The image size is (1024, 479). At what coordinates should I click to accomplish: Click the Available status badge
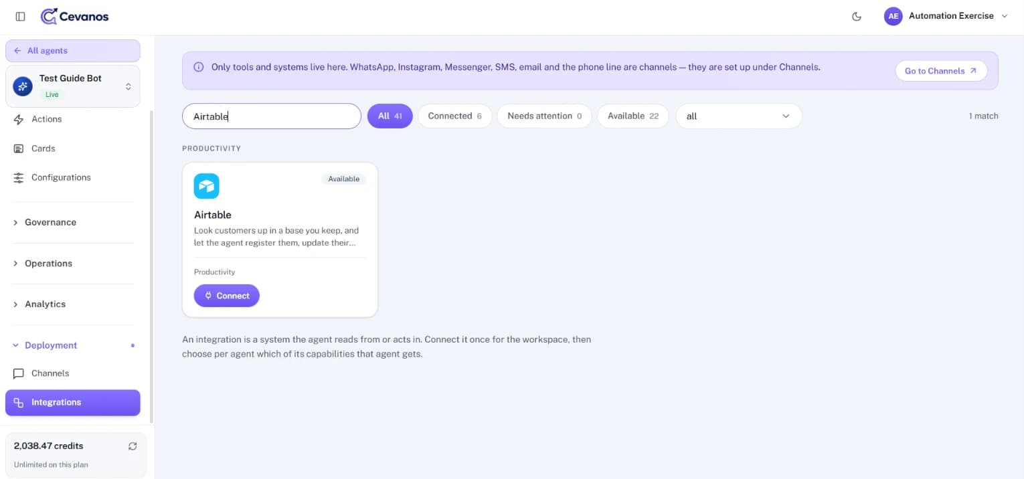point(344,179)
